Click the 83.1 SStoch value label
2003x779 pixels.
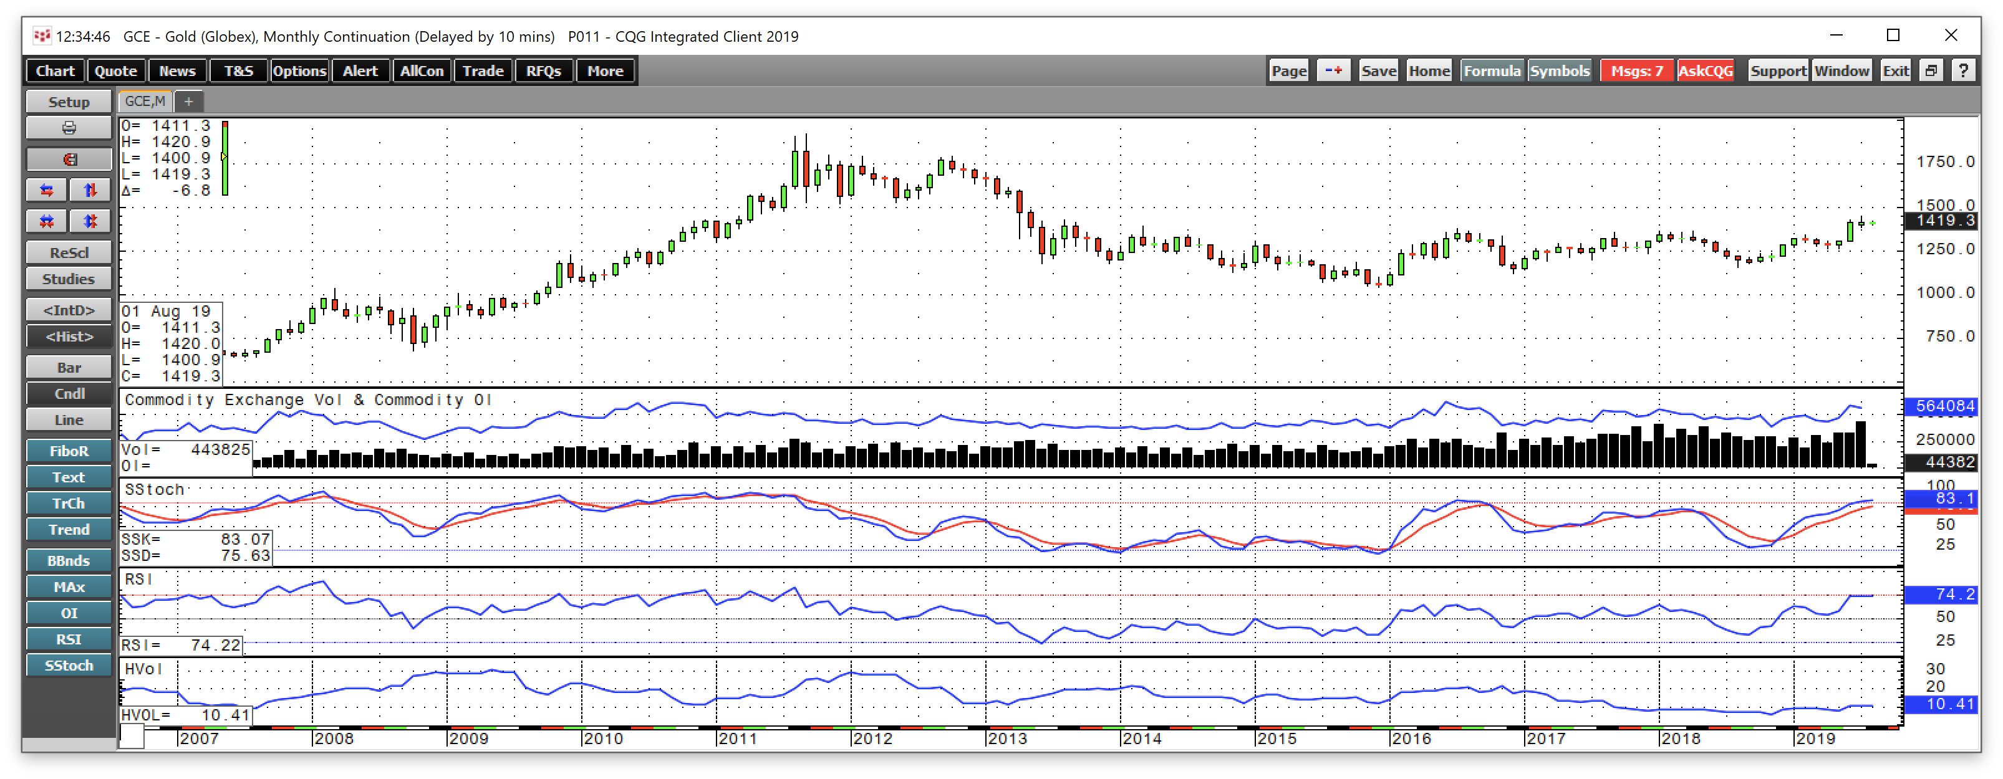1940,499
